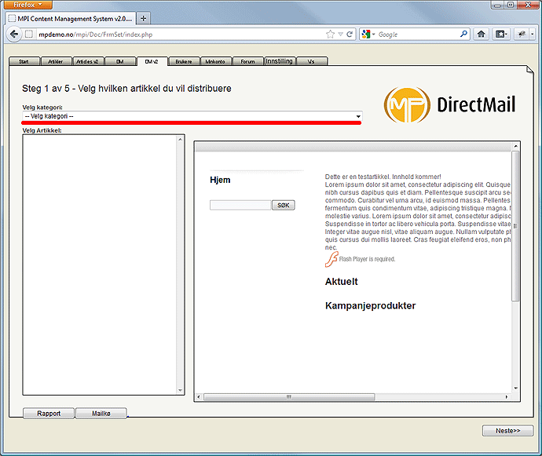Click preview pane horizontal scrollbar thumb
Image resolution: width=542 pixels, height=456 pixels.
click(289, 397)
